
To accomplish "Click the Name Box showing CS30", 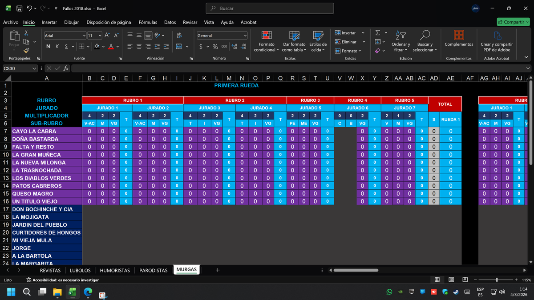I will (x=20, y=68).
